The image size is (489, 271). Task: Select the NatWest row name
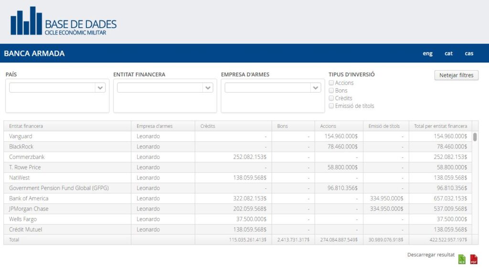tap(19, 177)
